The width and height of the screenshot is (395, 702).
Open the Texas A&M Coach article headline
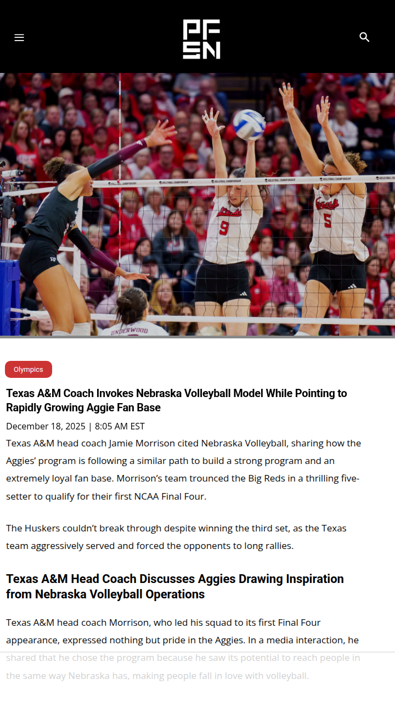[177, 400]
